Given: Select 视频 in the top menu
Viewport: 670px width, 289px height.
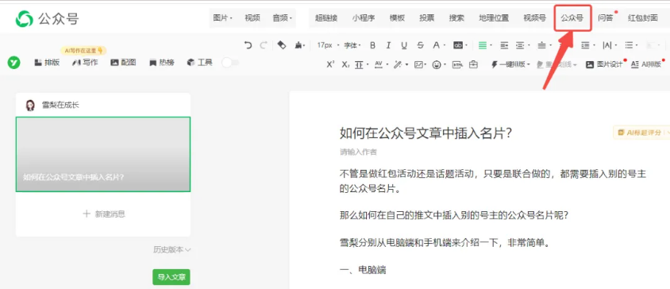Looking at the screenshot, I should click(x=252, y=18).
